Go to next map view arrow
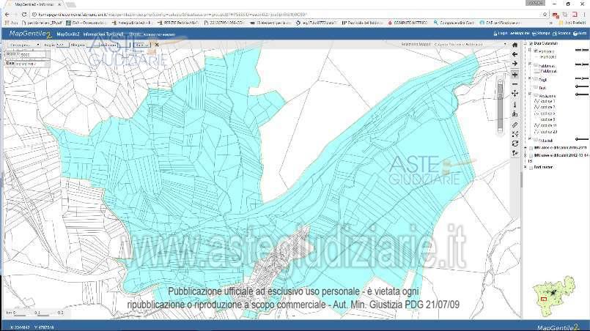590x331 pixels. 515,64
